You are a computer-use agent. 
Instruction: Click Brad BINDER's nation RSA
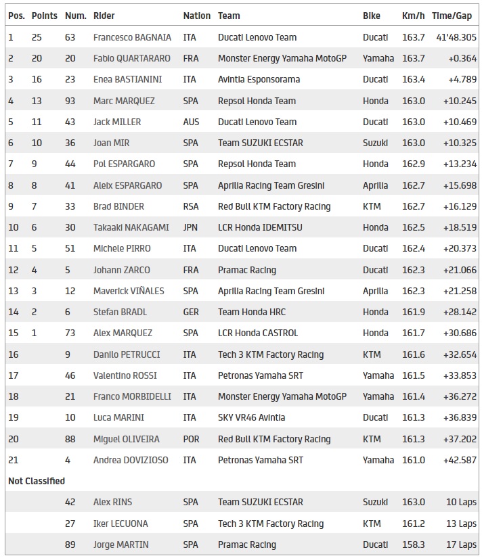coord(191,206)
